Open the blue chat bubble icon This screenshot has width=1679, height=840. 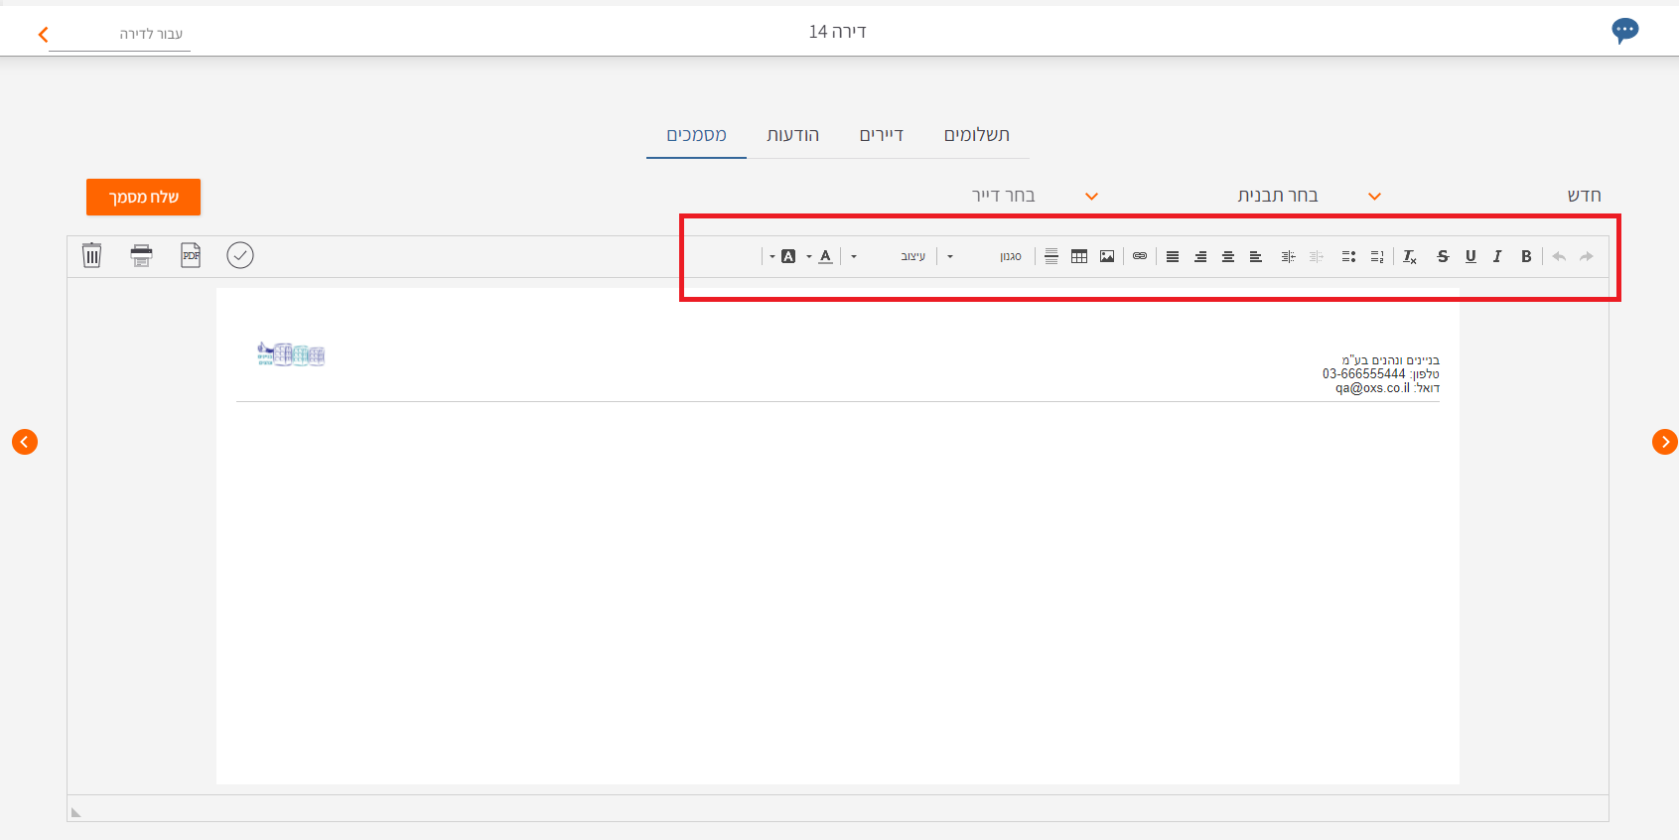pos(1624,31)
